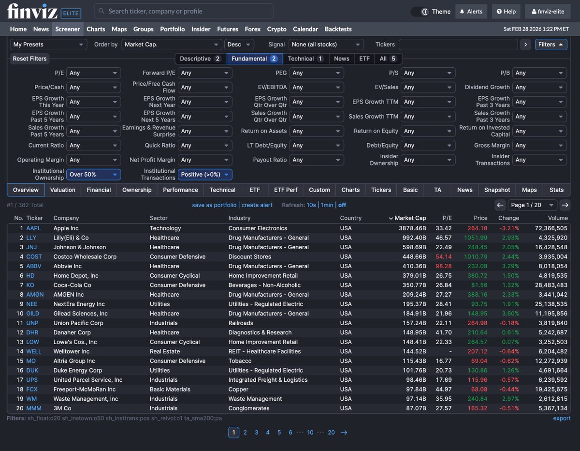Open the Backtests menu item

tap(338, 29)
